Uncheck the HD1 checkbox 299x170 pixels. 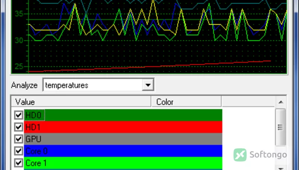[18, 127]
